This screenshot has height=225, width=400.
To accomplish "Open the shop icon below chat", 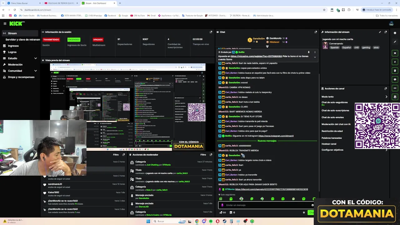I will pos(231,212).
